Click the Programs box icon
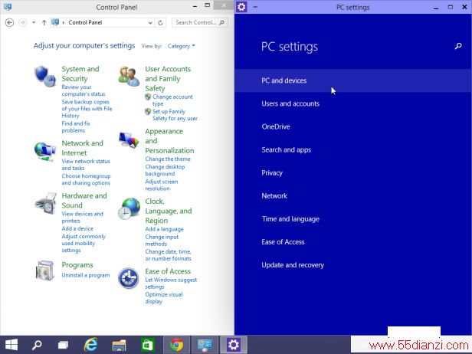This screenshot has height=354, width=472. tap(45, 270)
